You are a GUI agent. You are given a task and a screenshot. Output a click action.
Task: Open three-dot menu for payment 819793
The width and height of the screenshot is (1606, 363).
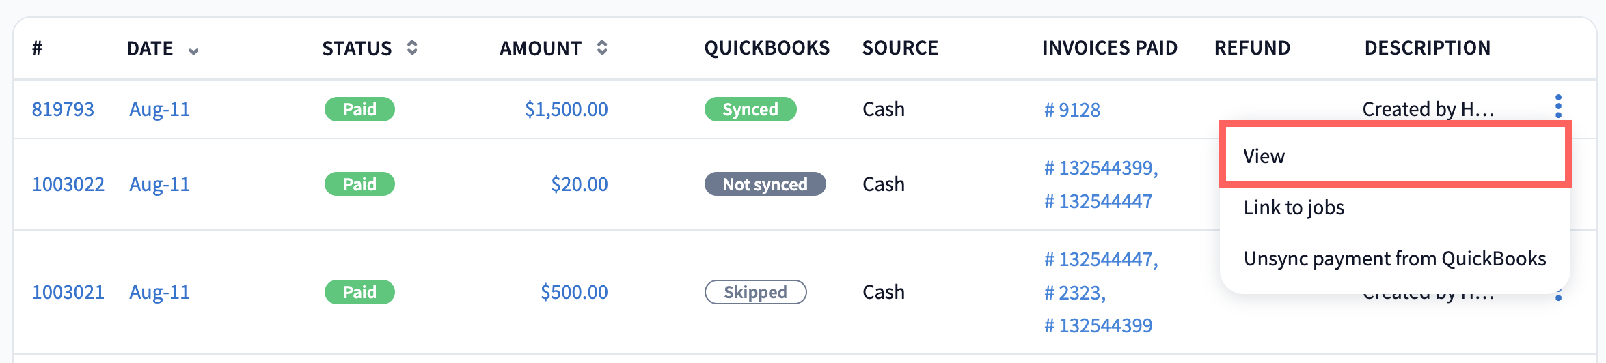[x=1558, y=106]
